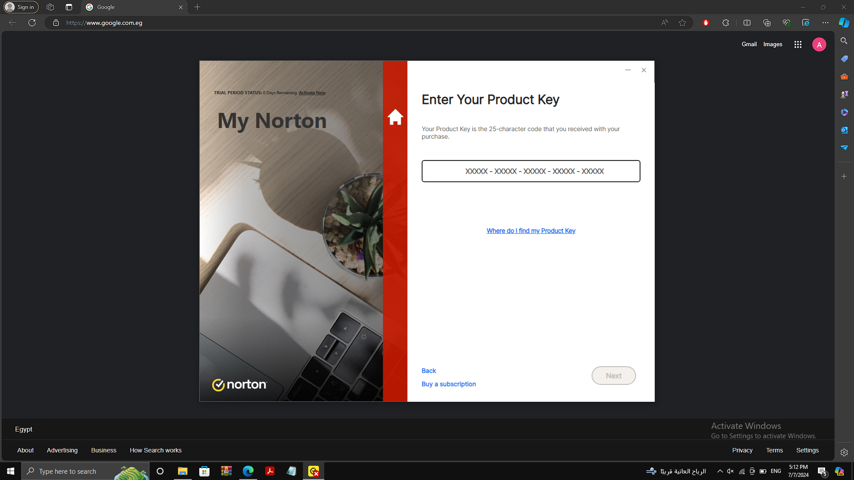Open the red adblock extension icon
The image size is (854, 480).
pyautogui.click(x=706, y=23)
